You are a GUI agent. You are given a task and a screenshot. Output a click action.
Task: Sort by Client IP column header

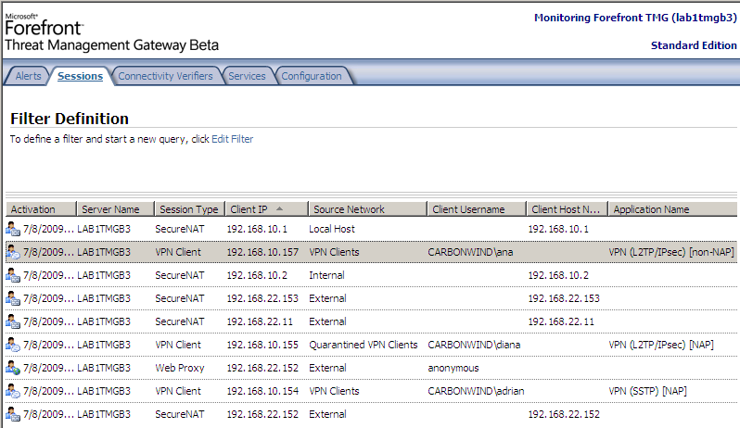(267, 209)
